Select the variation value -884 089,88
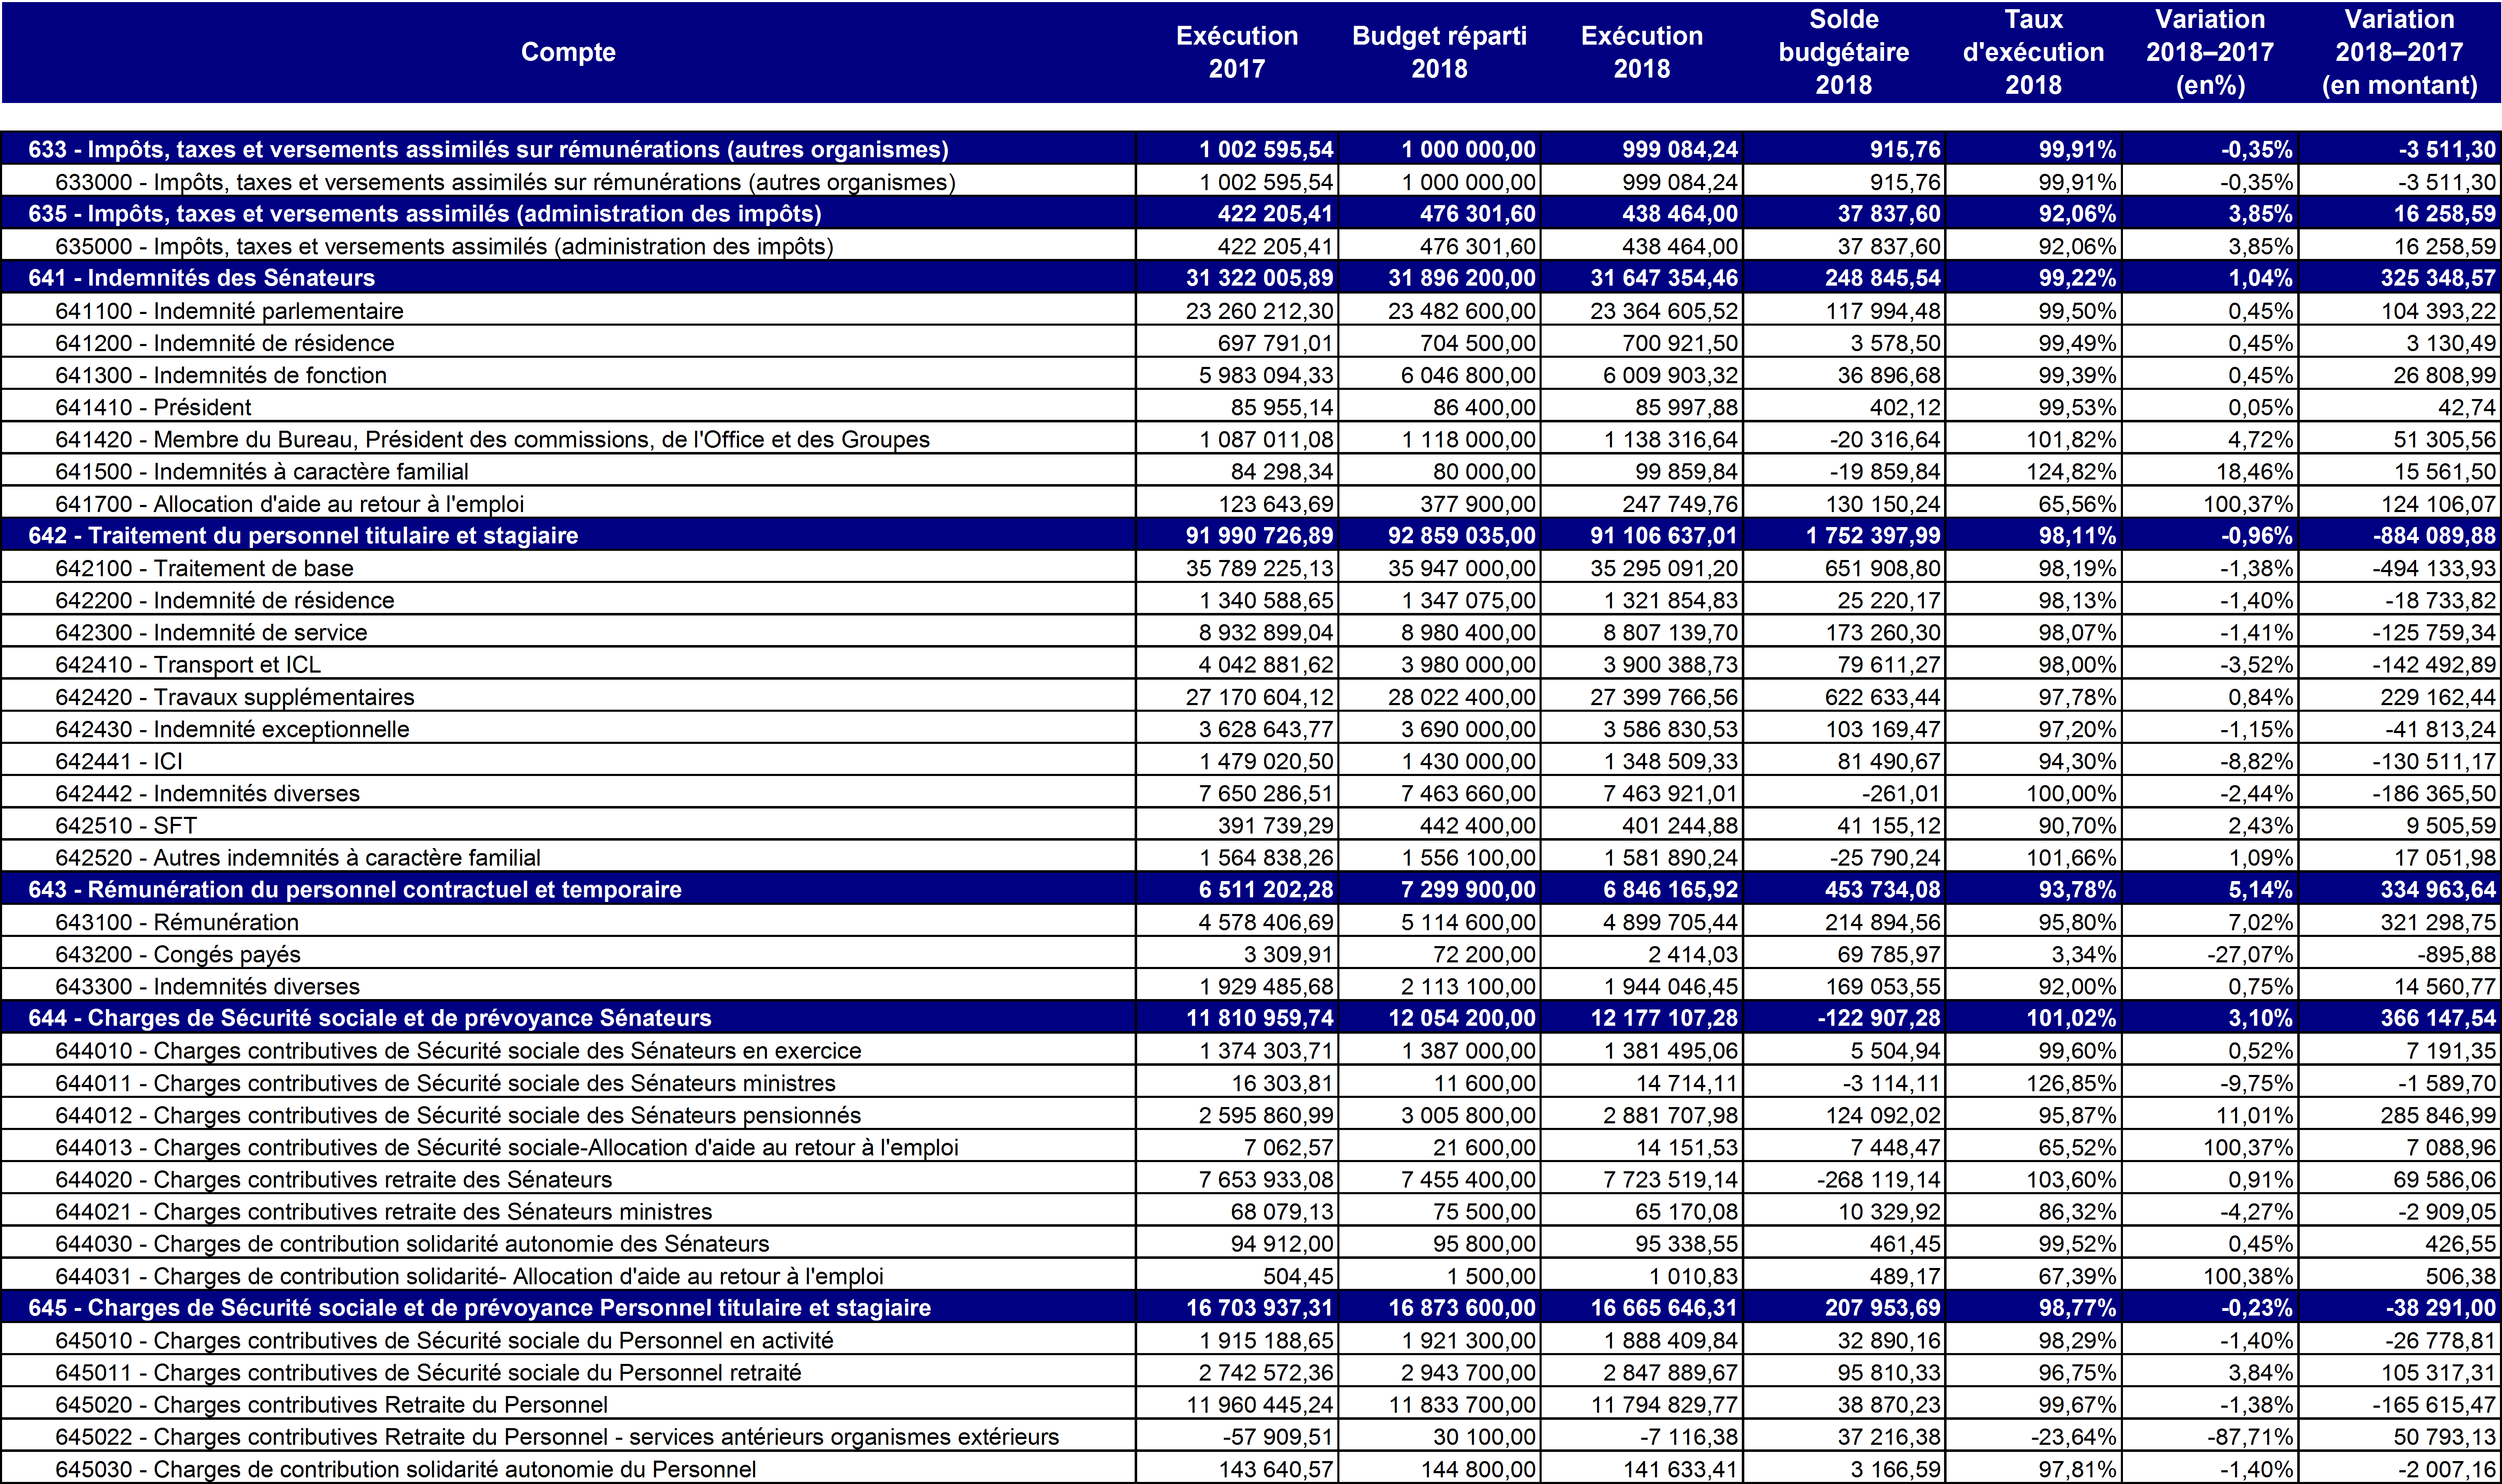This screenshot has height=1484, width=2502. [2434, 536]
